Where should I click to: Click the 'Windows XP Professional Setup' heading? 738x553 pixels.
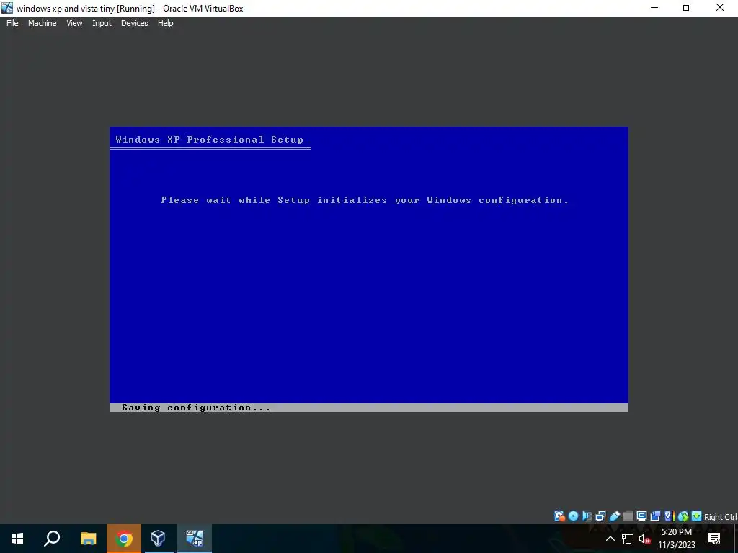(x=210, y=140)
